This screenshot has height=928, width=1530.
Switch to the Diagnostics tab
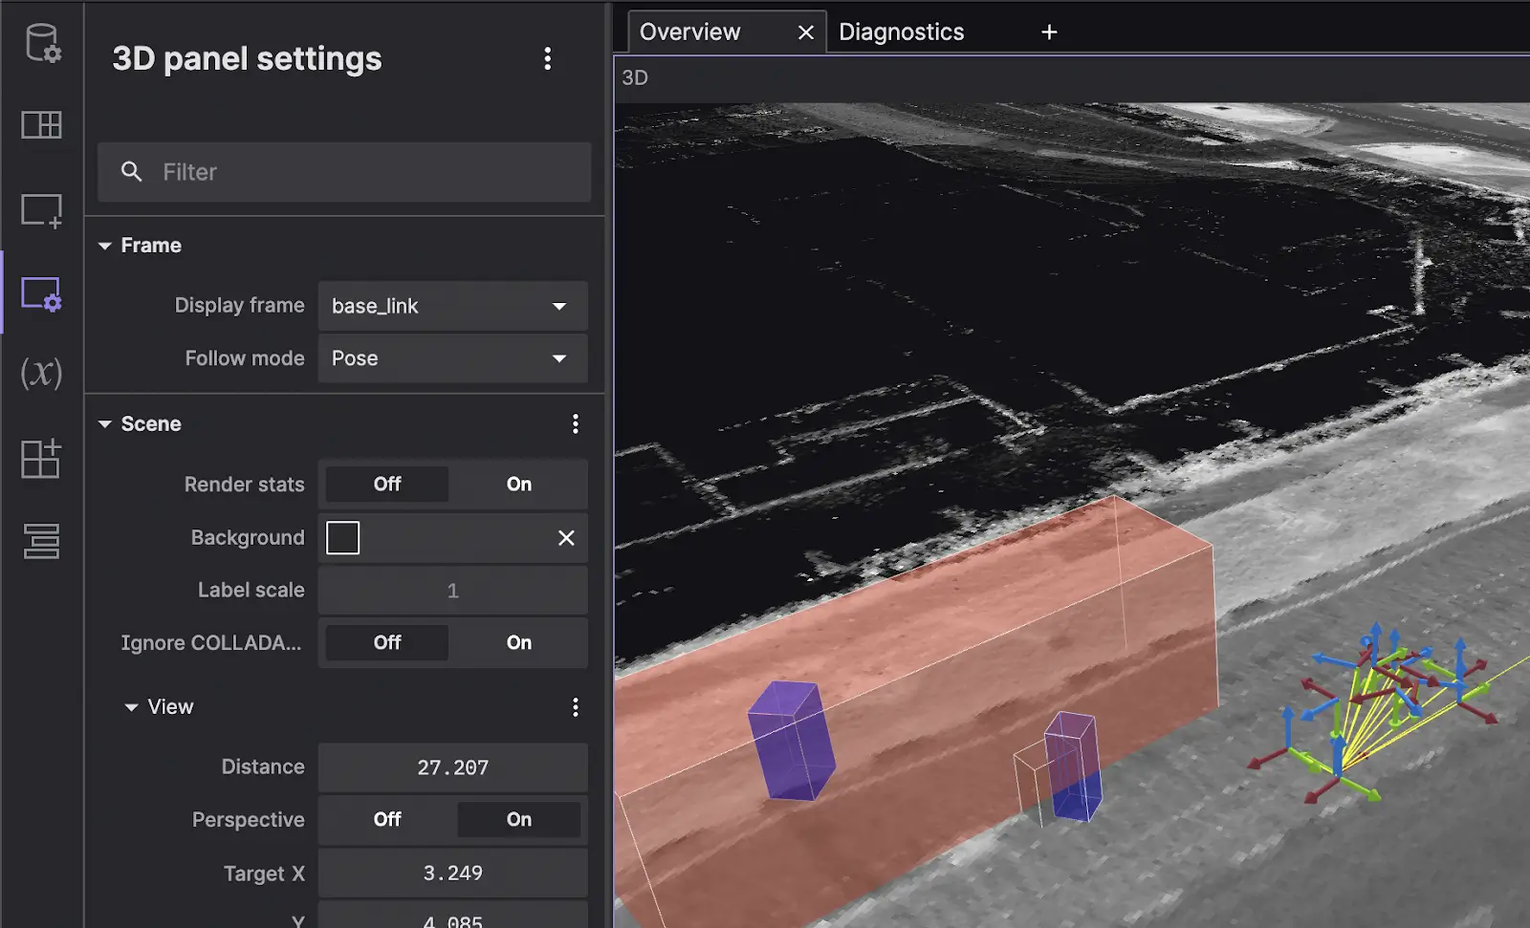point(901,32)
